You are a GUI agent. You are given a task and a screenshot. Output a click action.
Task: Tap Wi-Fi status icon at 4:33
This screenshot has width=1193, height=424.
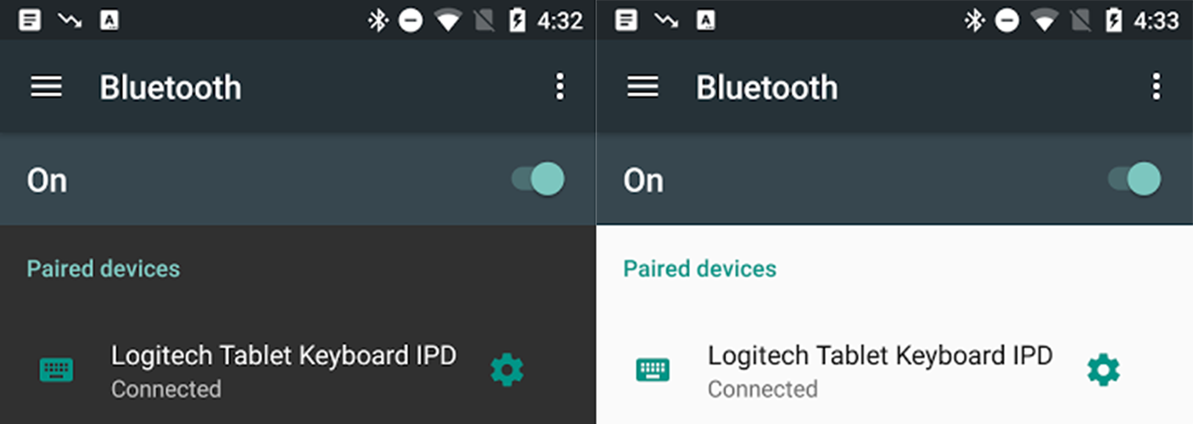click(x=1045, y=20)
